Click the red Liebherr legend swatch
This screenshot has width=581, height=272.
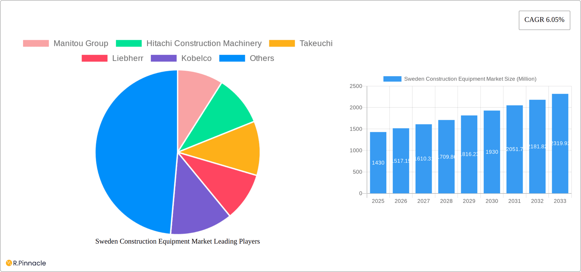94,58
